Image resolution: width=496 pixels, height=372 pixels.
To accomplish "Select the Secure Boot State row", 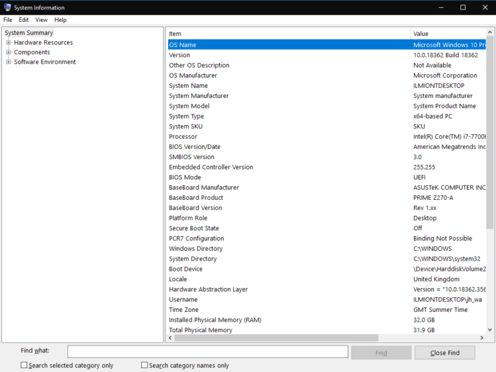I will click(327, 228).
